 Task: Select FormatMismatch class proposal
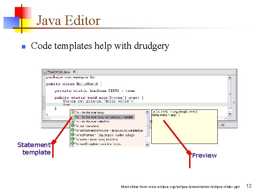click(105, 135)
